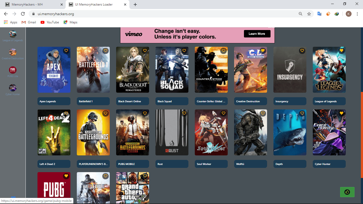Toggle favorite heart on Black Desert Online card

click(x=145, y=50)
